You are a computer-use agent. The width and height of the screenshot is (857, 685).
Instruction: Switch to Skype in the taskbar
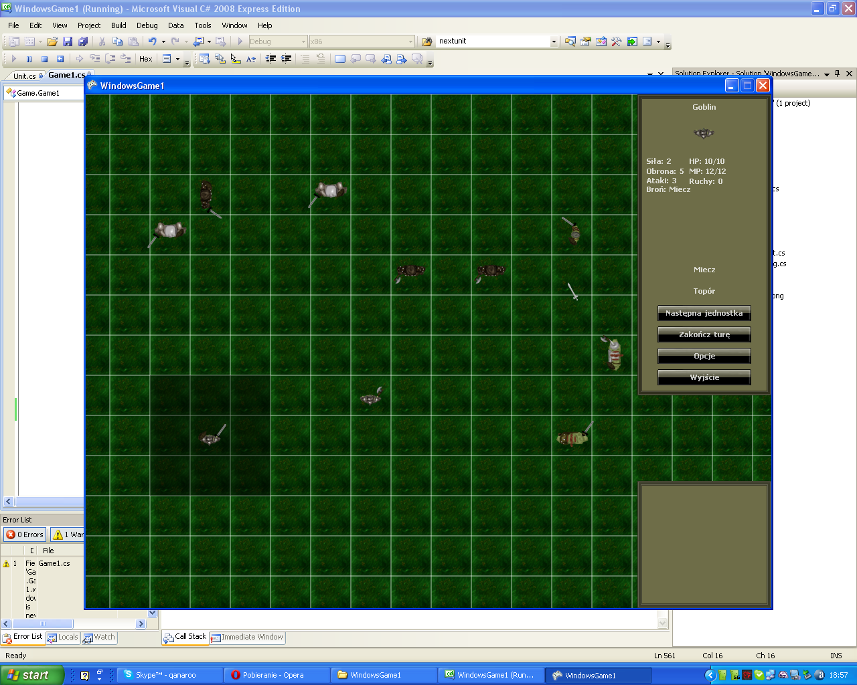click(169, 675)
